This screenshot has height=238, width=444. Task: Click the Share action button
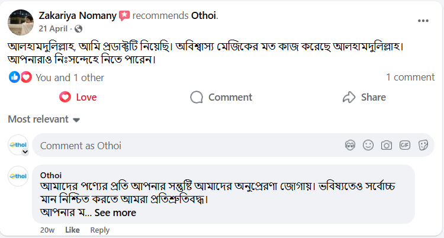tap(364, 97)
